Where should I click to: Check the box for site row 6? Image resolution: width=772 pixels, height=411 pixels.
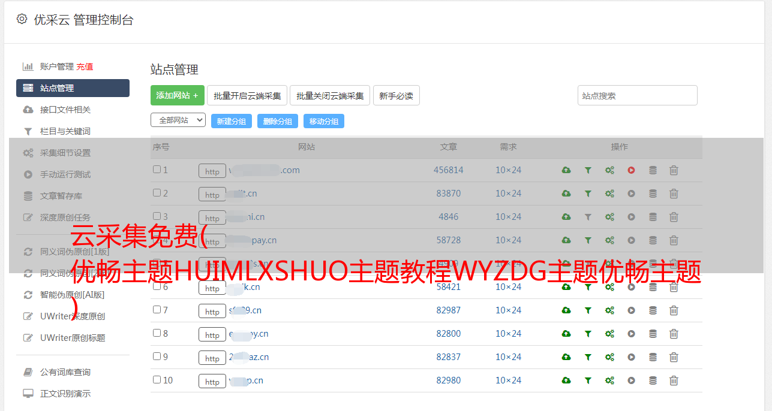(157, 286)
